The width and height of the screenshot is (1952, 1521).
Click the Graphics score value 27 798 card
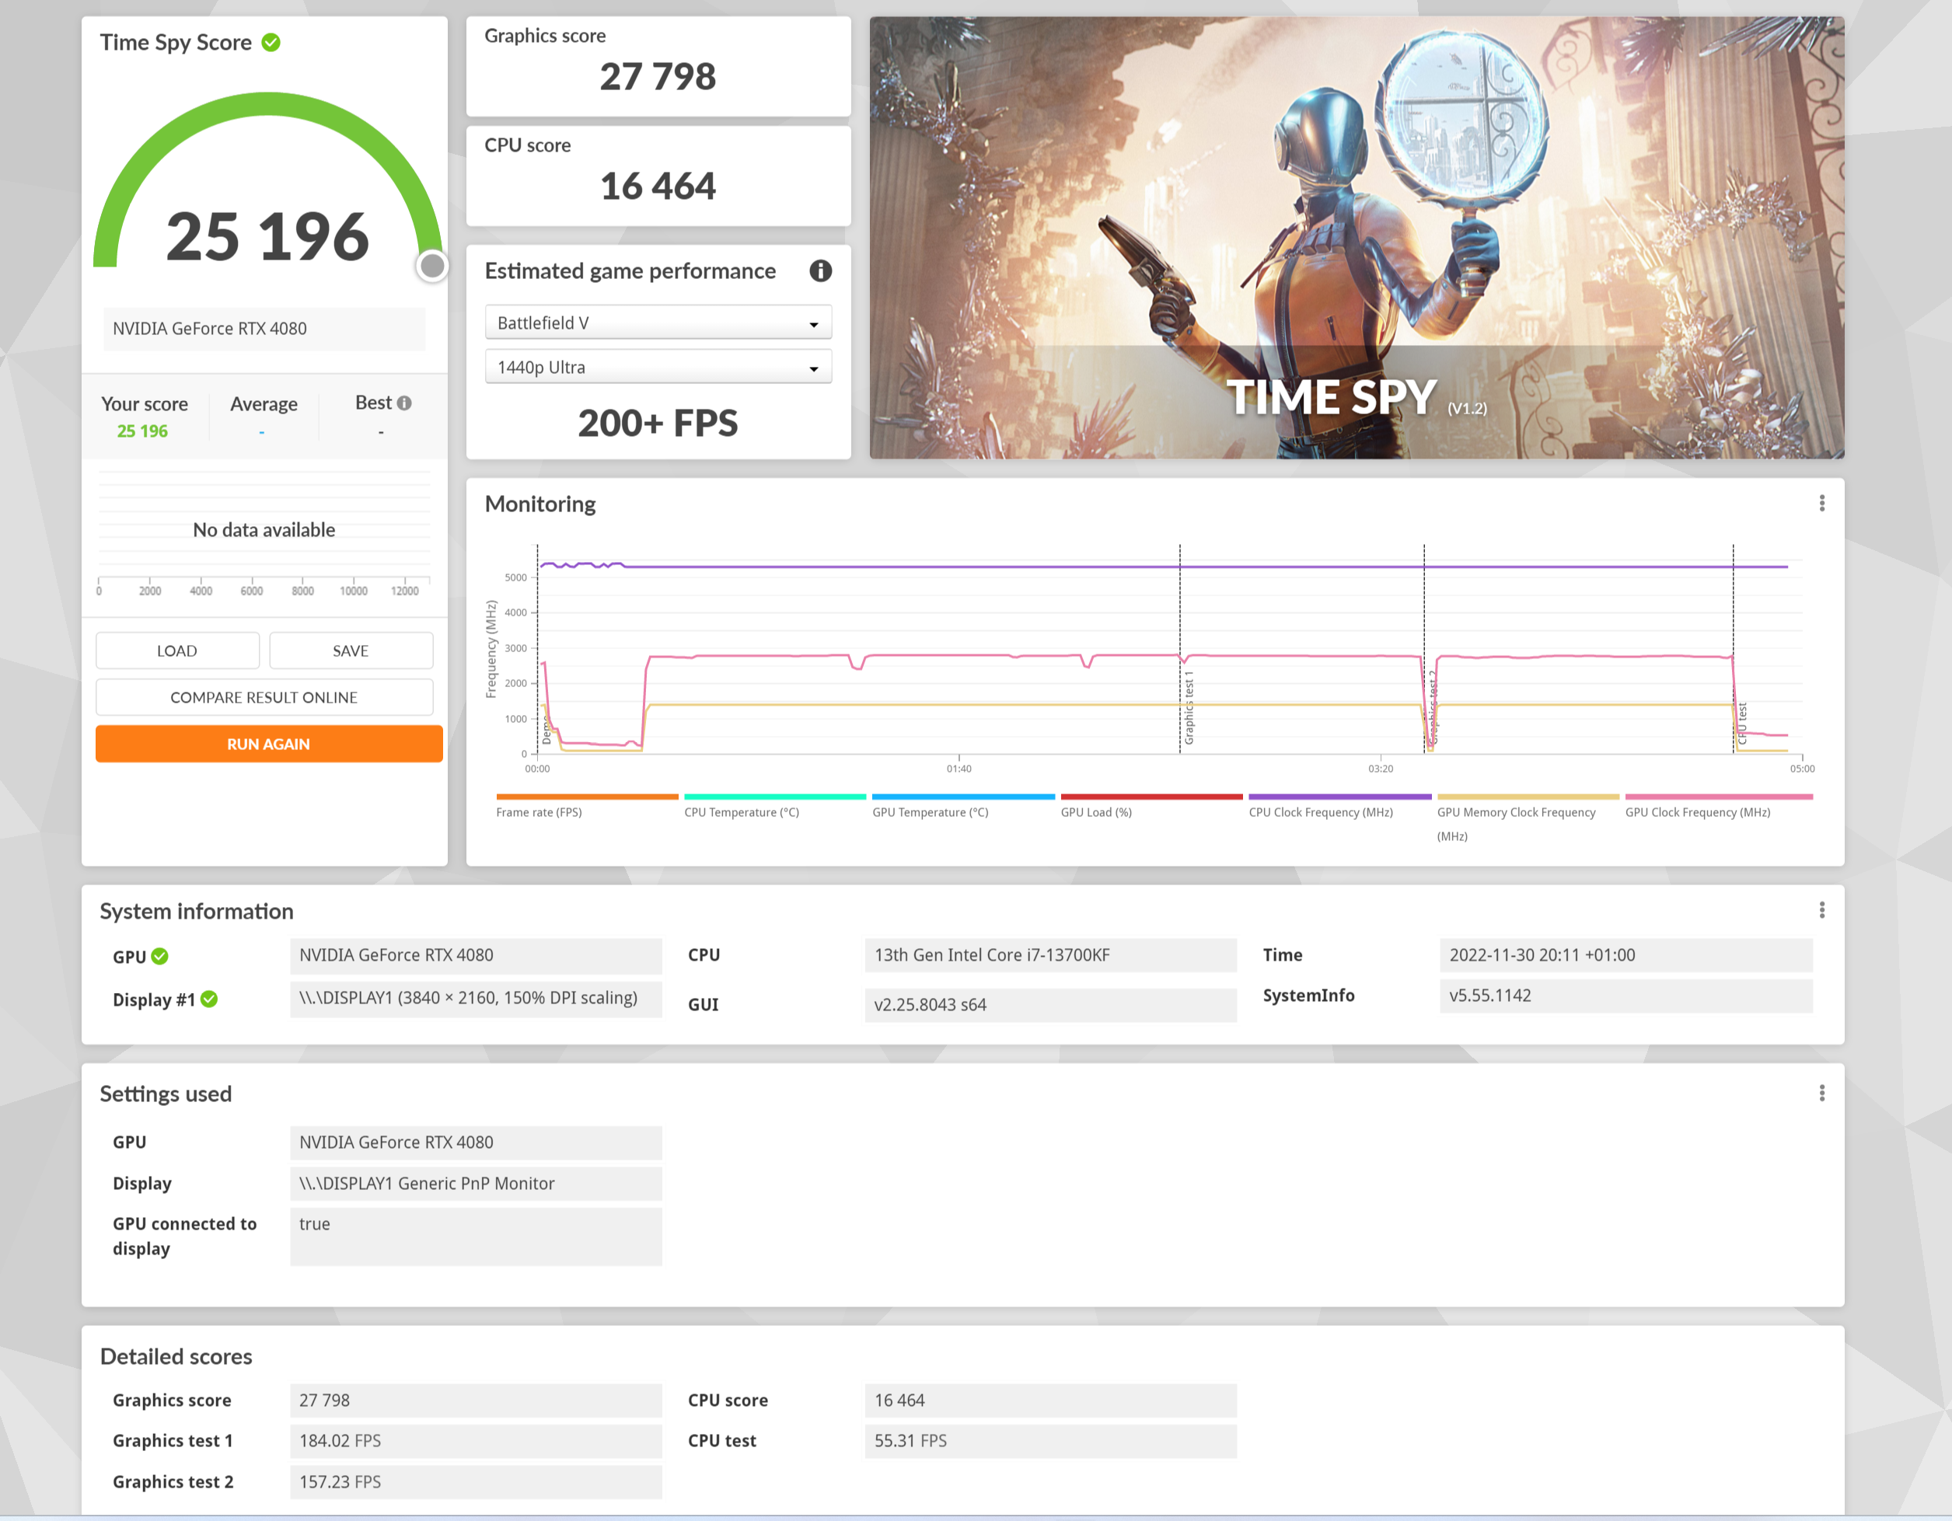[658, 66]
